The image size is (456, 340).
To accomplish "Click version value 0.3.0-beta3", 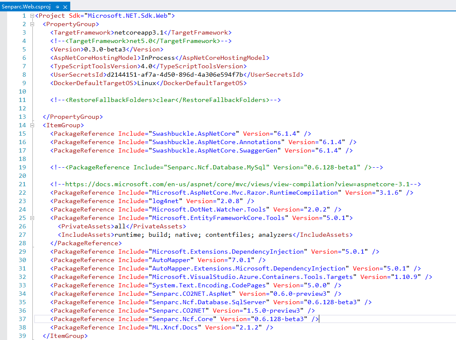I will (x=105, y=49).
